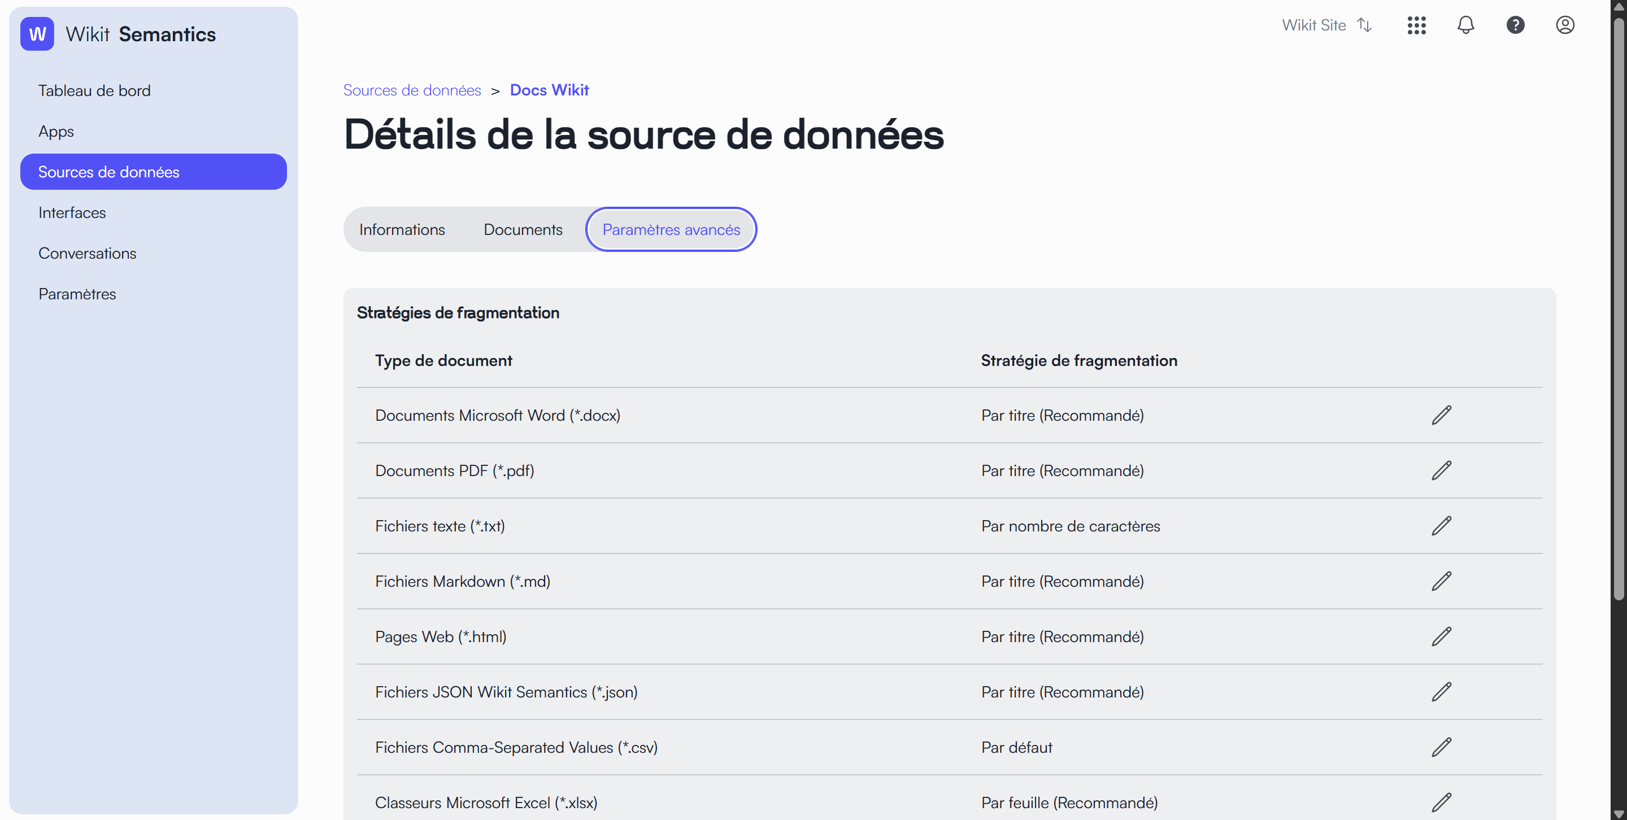This screenshot has width=1627, height=820.
Task: Click the Par nombre de caractères value
Action: [x=1071, y=526]
